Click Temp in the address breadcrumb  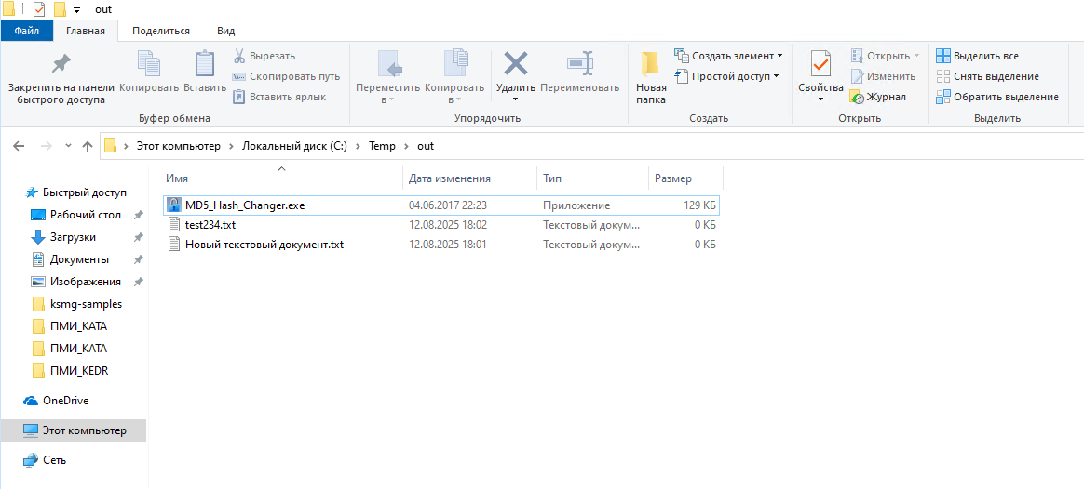click(x=382, y=146)
